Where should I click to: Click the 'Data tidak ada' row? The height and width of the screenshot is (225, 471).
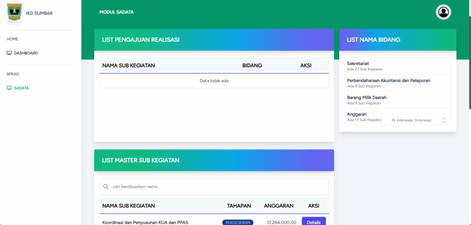[x=214, y=81]
